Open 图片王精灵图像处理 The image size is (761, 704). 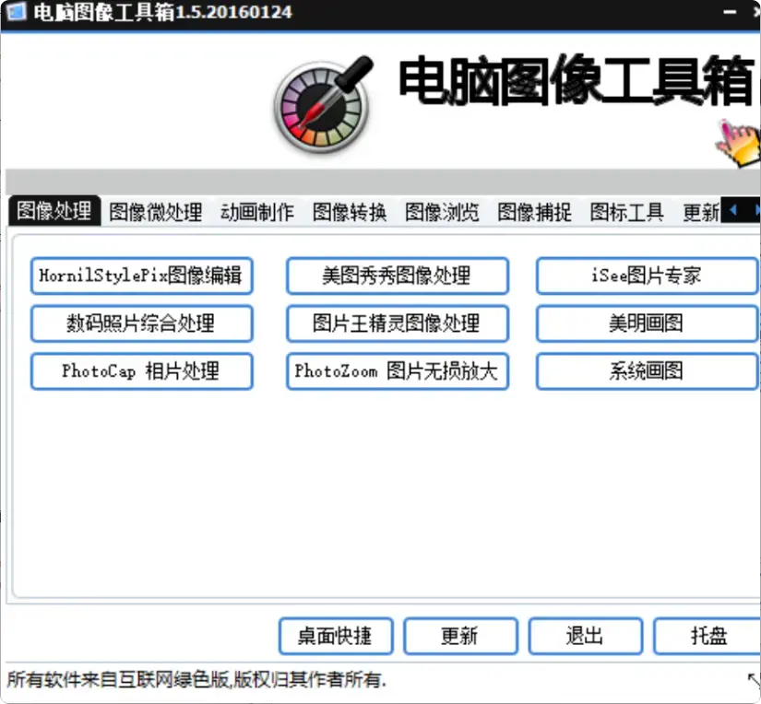tap(397, 323)
